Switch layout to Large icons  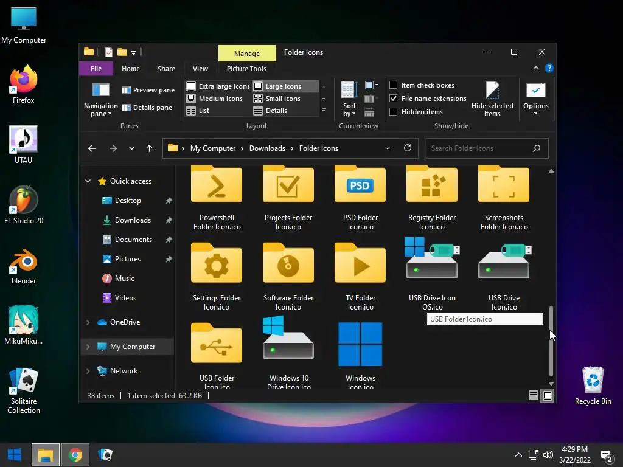[x=285, y=86]
